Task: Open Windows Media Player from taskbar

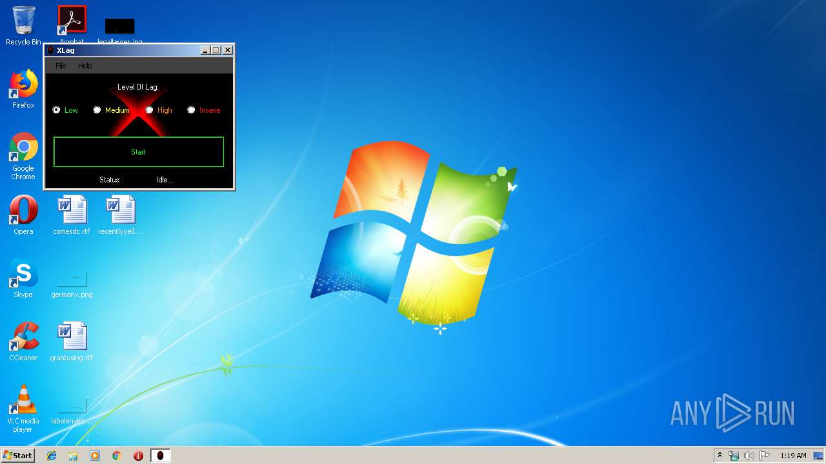Action: [95, 456]
